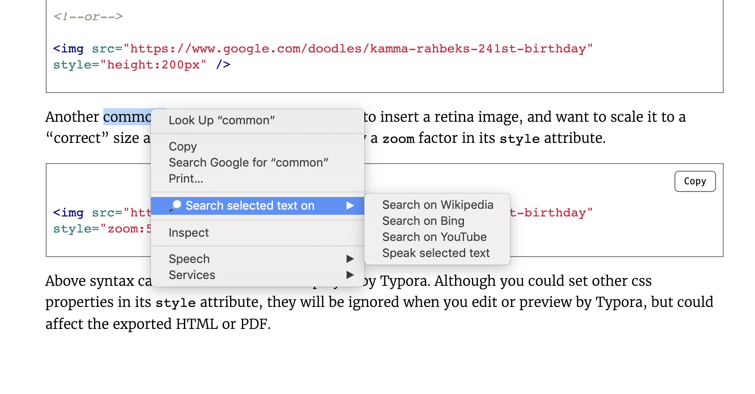Open the Services submenu entry

coord(258,275)
